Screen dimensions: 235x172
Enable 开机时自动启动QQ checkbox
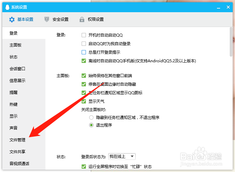point(84,35)
